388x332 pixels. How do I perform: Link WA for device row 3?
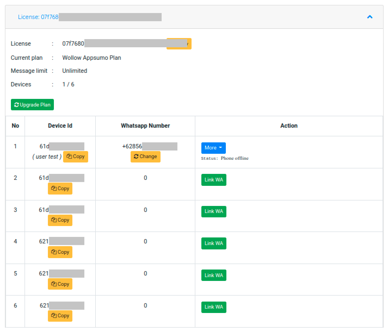click(x=214, y=211)
